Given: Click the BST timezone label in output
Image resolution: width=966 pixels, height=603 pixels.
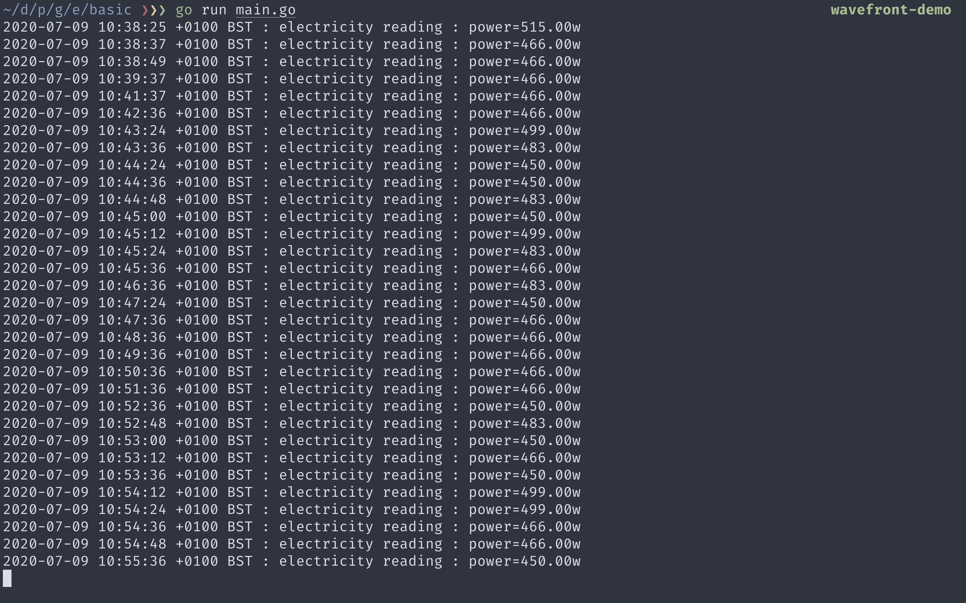Looking at the screenshot, I should click(241, 26).
